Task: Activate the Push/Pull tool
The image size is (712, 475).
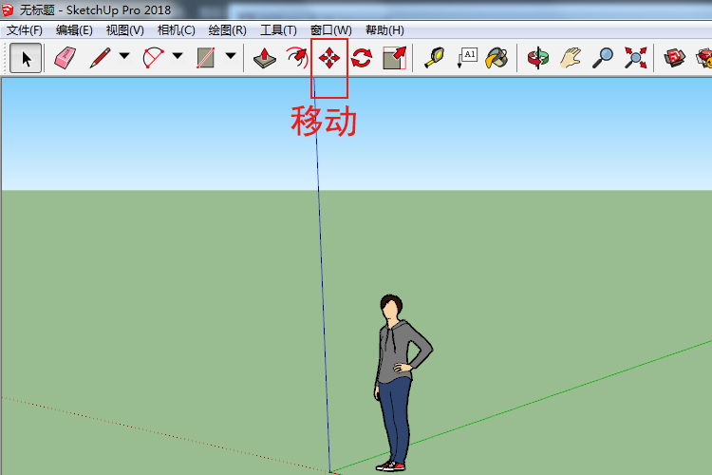Action: pyautogui.click(x=265, y=58)
